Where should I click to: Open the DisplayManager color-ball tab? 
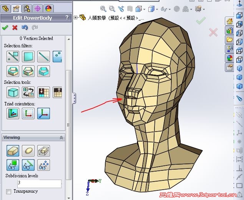(x=48, y=8)
